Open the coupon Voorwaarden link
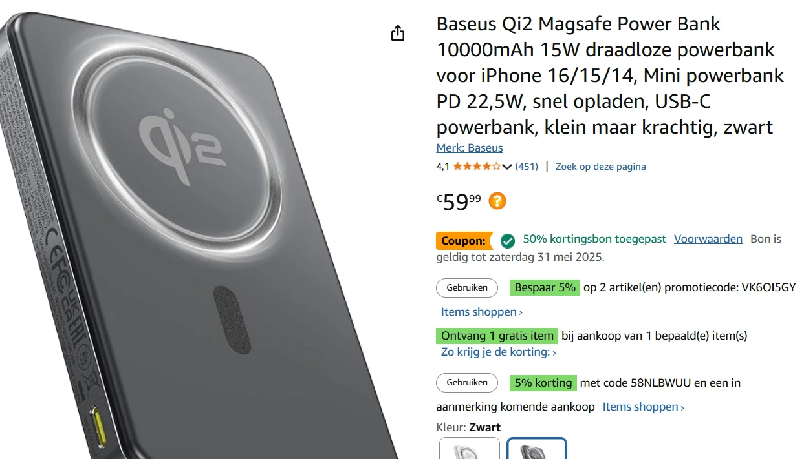 click(x=708, y=239)
